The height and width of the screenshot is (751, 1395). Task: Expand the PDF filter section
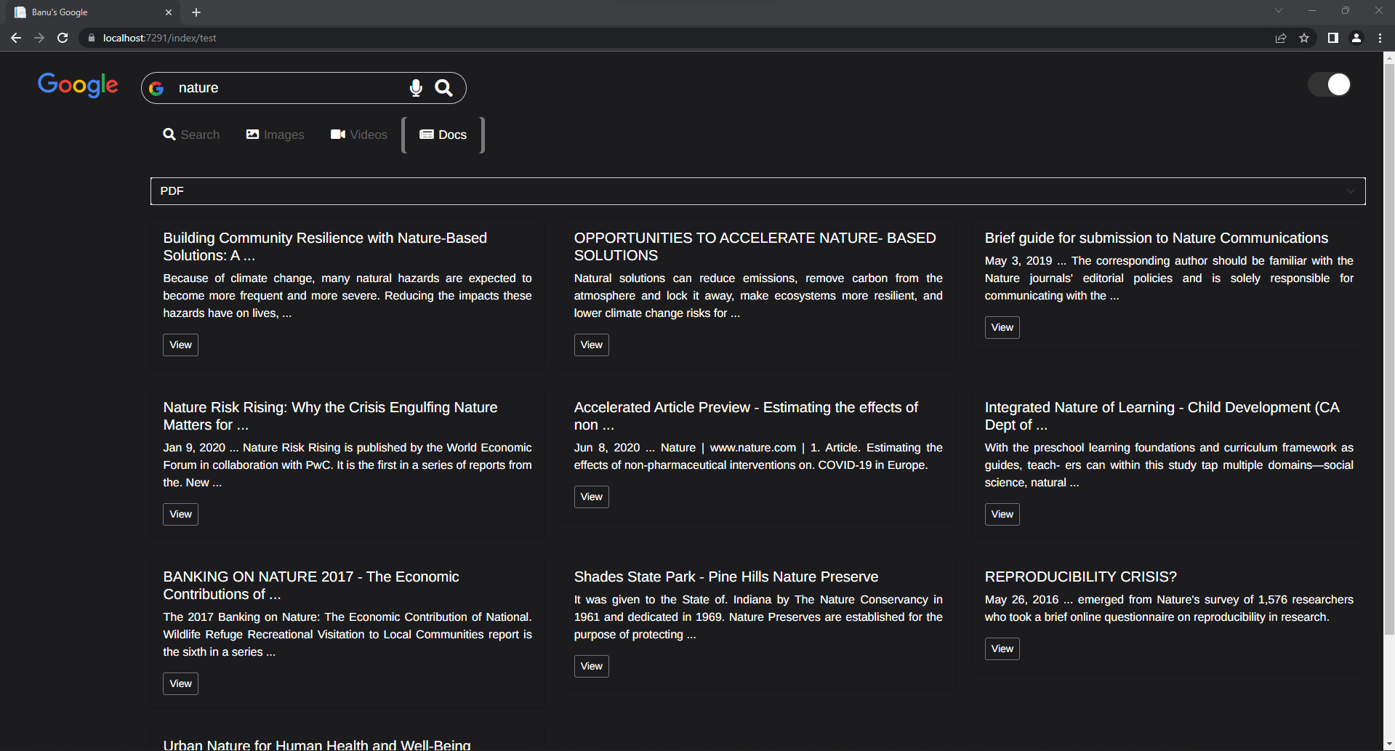coord(1350,190)
